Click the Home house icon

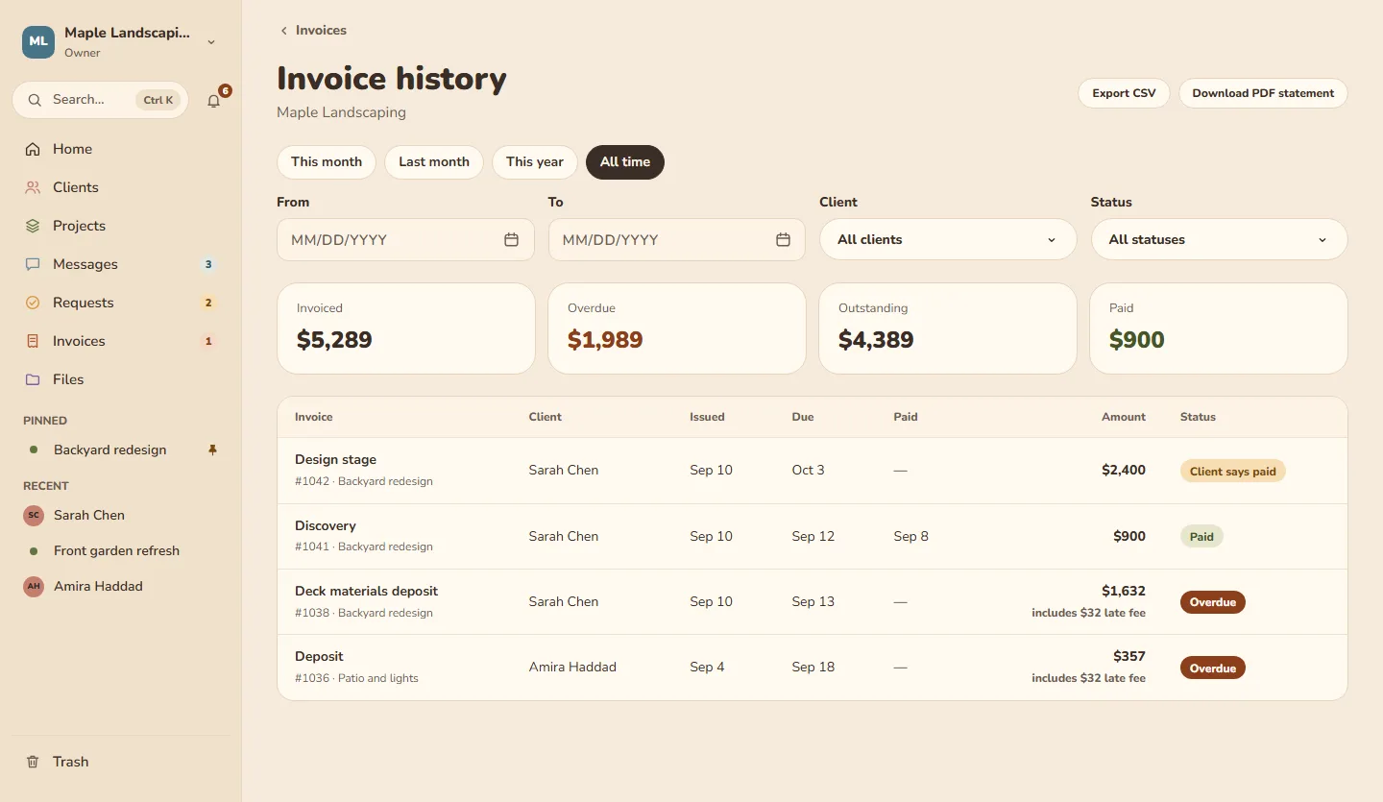[33, 149]
